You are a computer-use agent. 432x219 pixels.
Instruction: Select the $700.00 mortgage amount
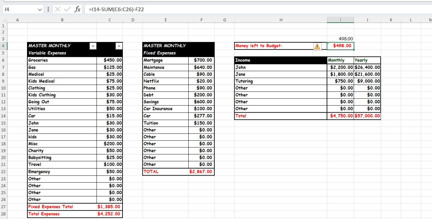coord(201,60)
